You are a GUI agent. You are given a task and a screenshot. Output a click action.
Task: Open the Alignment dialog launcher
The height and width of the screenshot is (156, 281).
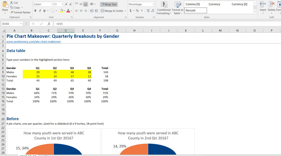pyautogui.click(x=126, y=17)
